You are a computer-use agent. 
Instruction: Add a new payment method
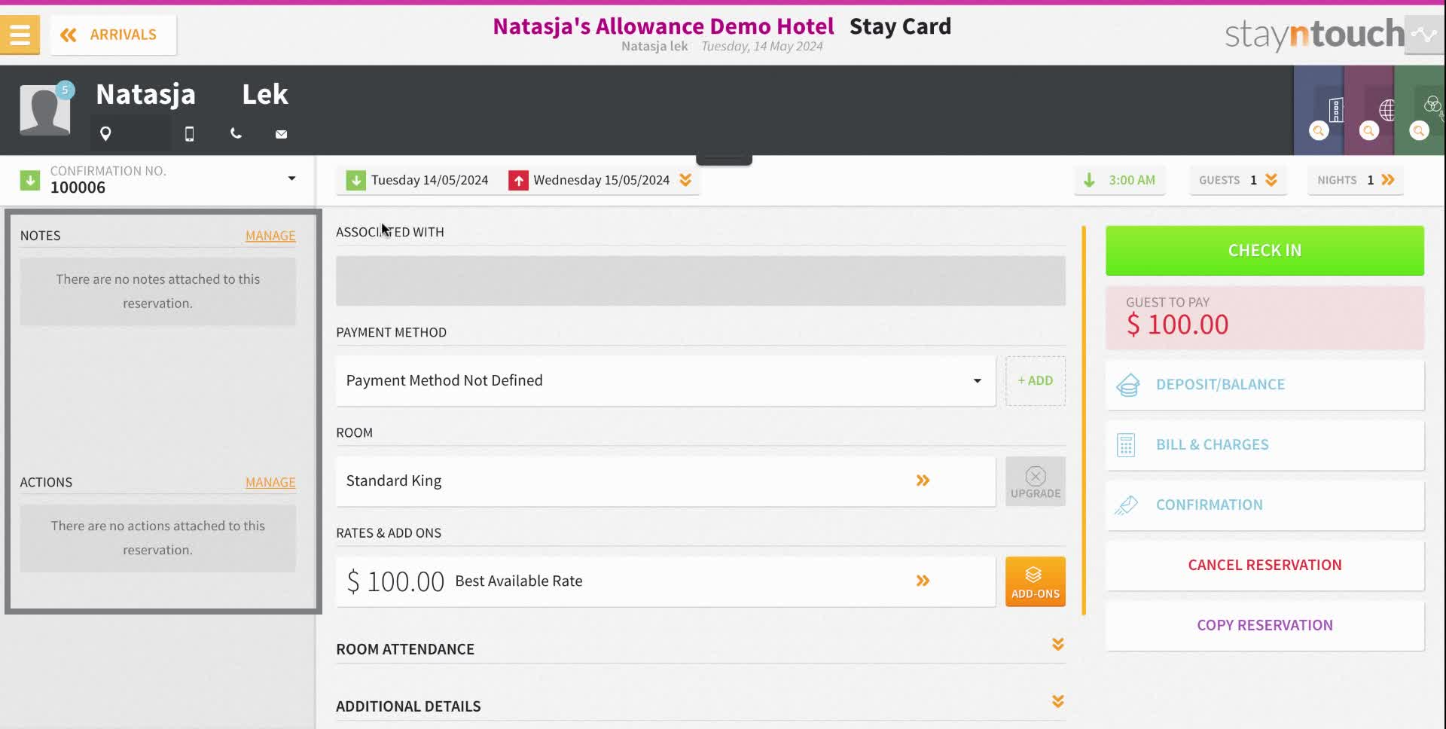pyautogui.click(x=1036, y=380)
